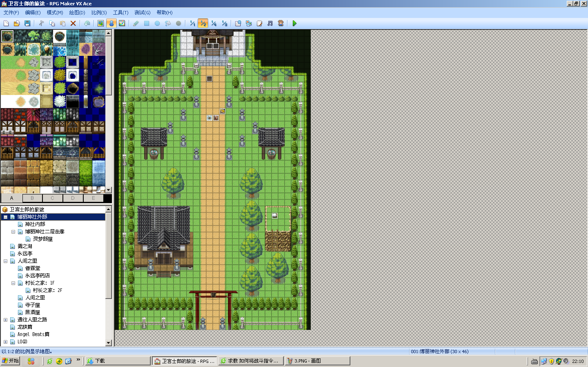Open the Sound Test music note icon

[270, 23]
